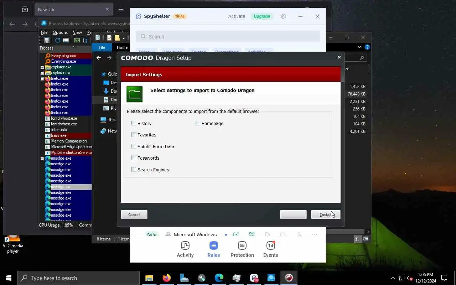Switch to SpyShelter Rules tab

[x=214, y=249]
